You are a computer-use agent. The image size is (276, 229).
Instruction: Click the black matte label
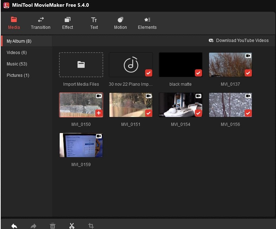[180, 84]
